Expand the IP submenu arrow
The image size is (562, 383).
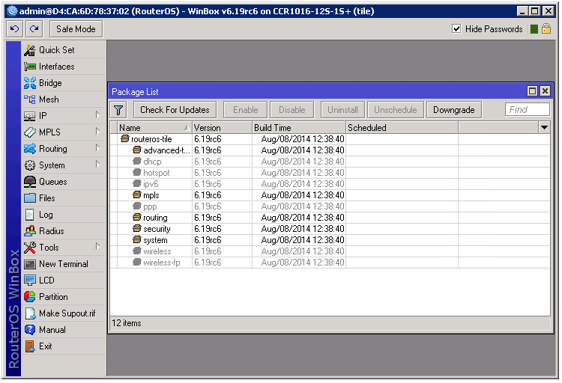(x=97, y=115)
